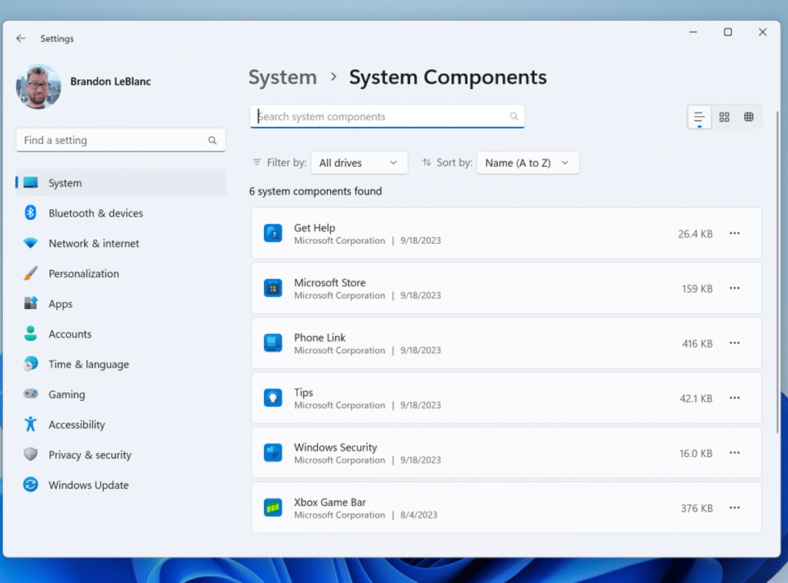Expand the Sort by Name dropdown
Image resolution: width=788 pixels, height=583 pixels.
(527, 163)
